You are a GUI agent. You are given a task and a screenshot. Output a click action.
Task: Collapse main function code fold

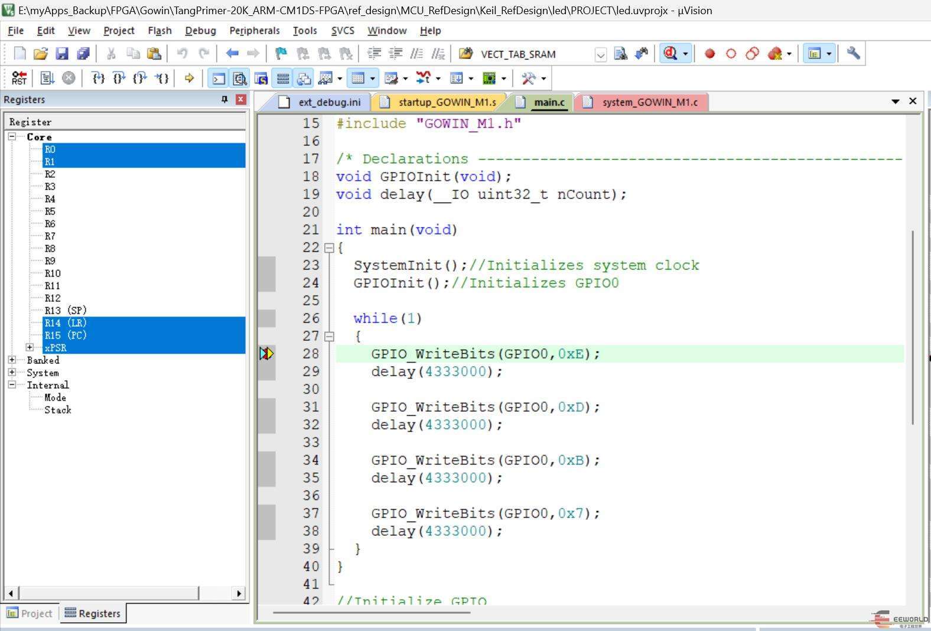(x=329, y=248)
